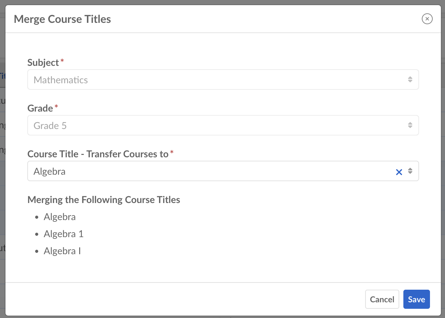Click the Grade field's up-down arrows
The image size is (445, 318).
[x=410, y=125]
